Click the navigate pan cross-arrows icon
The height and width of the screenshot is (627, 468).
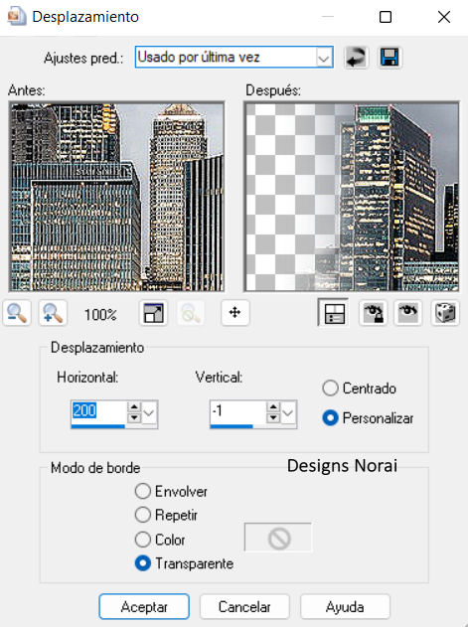coord(234,312)
